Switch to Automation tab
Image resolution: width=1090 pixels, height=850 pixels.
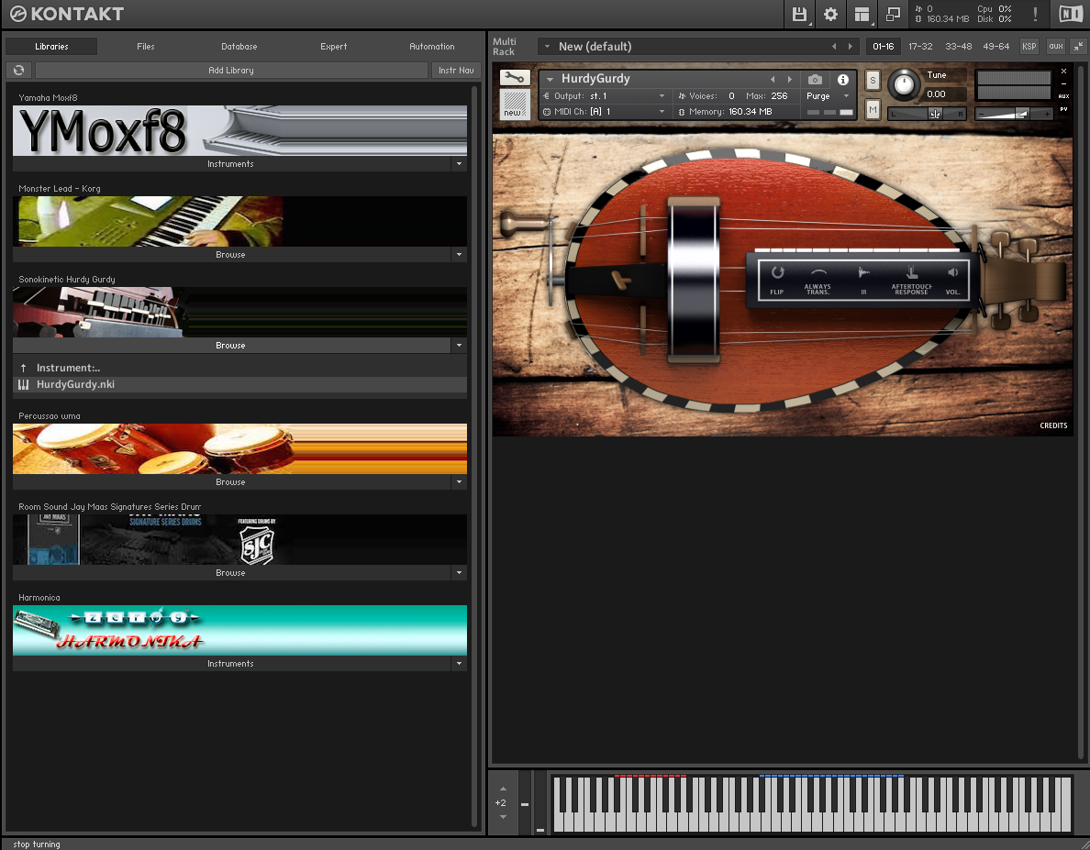(x=432, y=47)
